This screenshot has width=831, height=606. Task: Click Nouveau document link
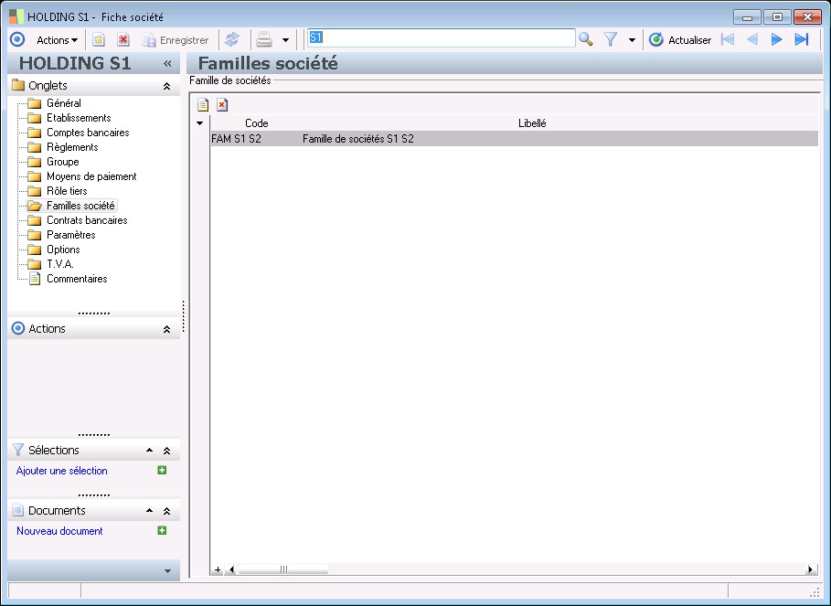59,531
